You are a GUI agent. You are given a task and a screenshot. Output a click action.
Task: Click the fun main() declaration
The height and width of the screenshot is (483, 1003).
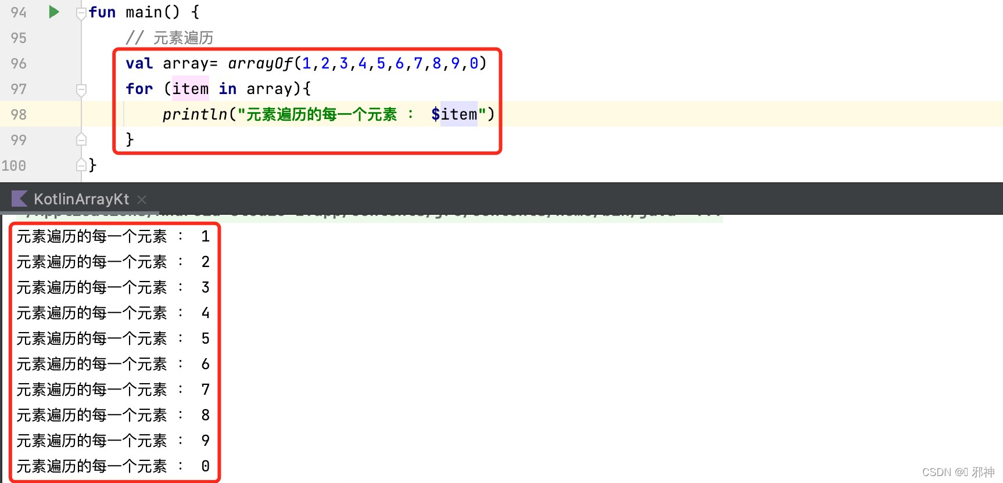144,12
